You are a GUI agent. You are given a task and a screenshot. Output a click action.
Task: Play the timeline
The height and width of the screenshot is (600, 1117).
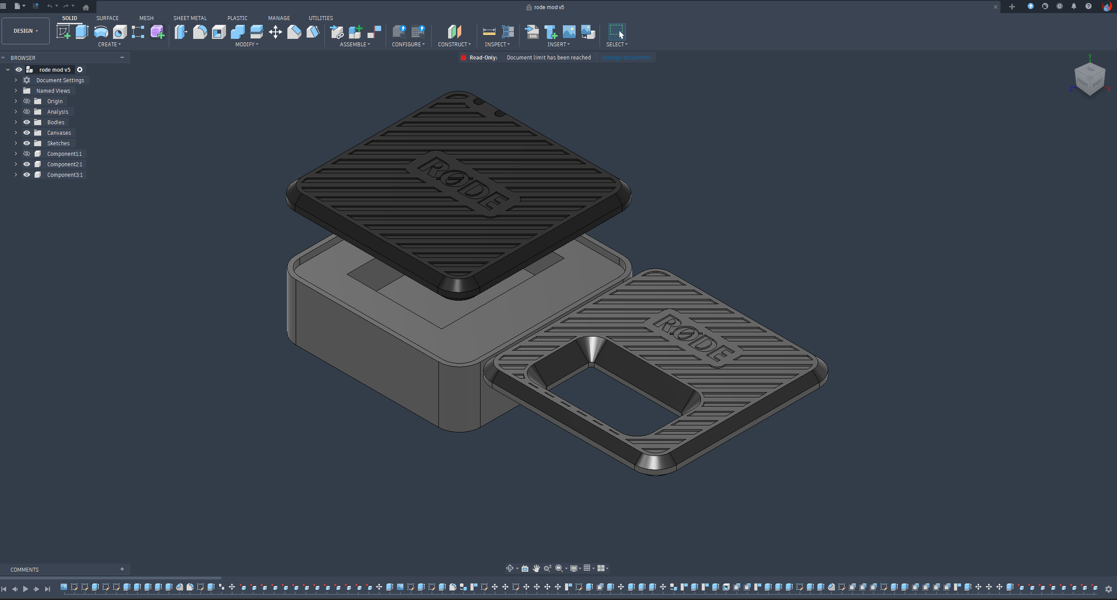tap(26, 589)
